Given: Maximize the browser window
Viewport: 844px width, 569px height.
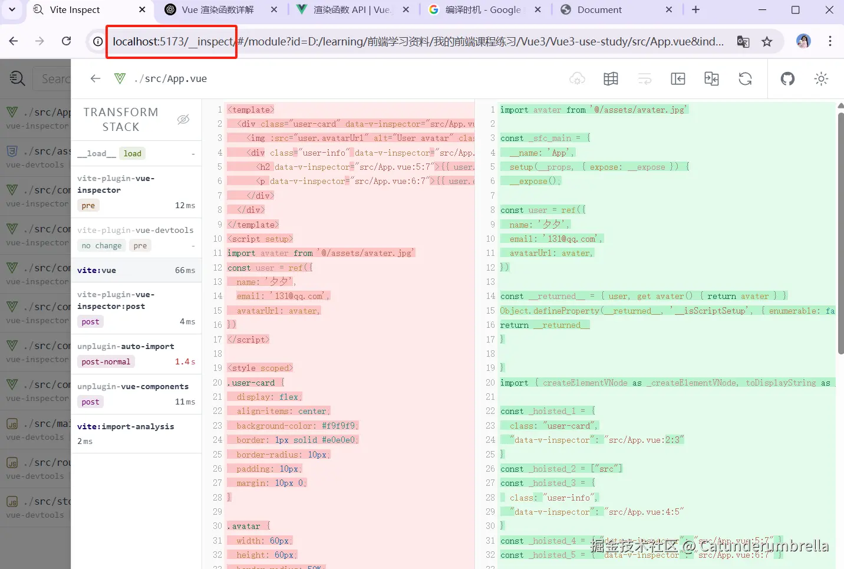Looking at the screenshot, I should click(x=795, y=9).
